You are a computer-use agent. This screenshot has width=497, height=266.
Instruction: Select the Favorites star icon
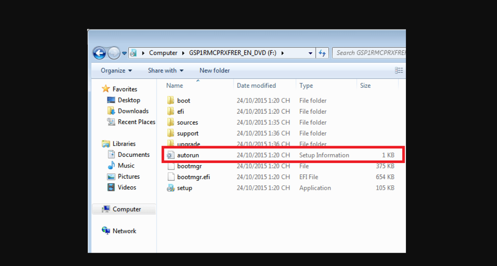106,89
